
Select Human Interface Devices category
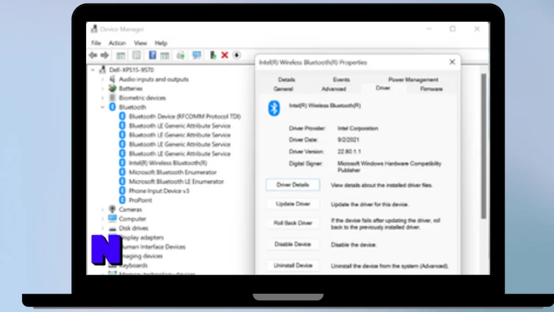pyautogui.click(x=154, y=247)
